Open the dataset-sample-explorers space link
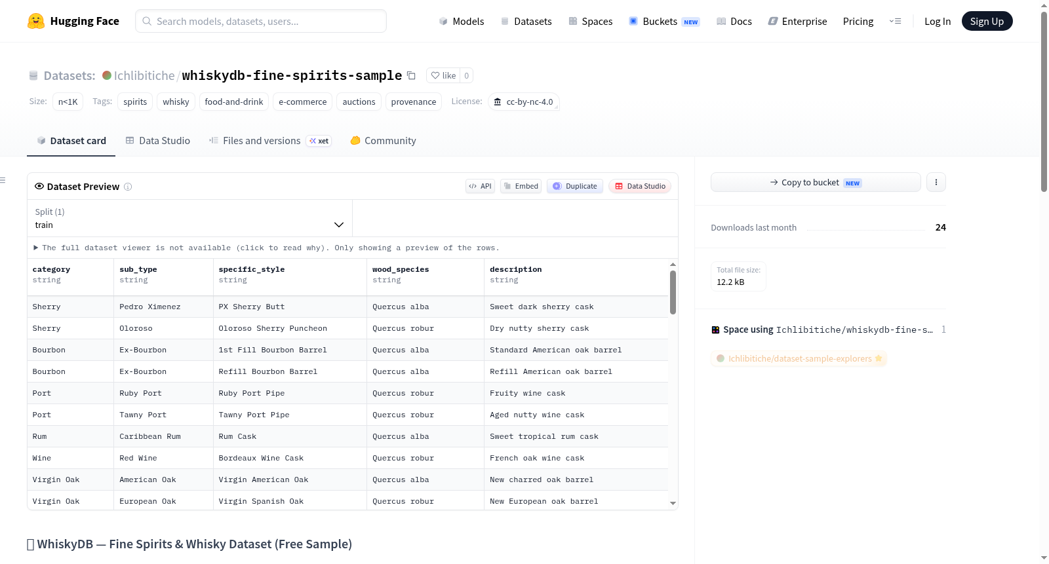1049x564 pixels. (x=799, y=358)
